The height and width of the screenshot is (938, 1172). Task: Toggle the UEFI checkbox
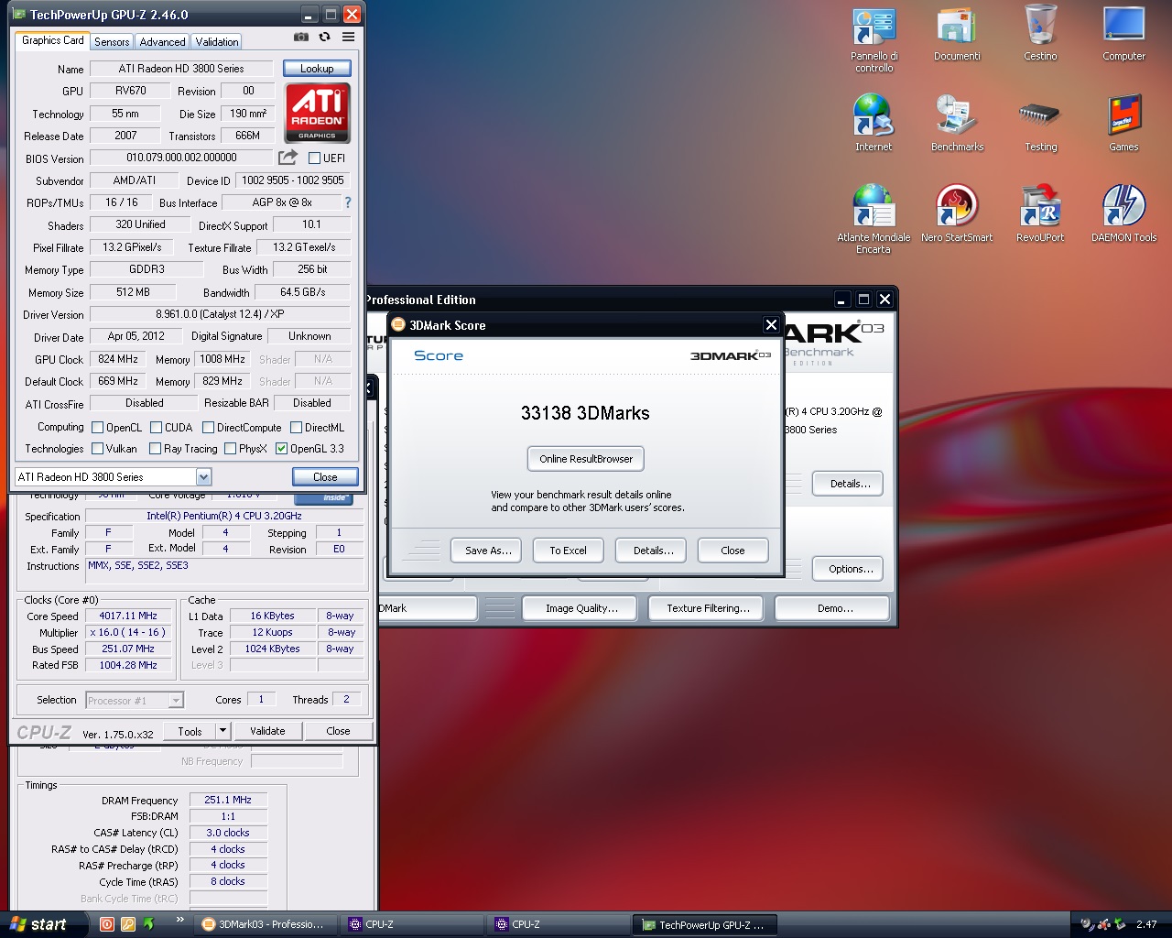[315, 158]
